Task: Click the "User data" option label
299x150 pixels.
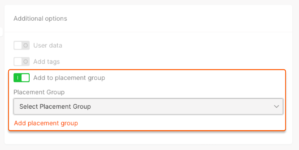Action: coord(48,45)
